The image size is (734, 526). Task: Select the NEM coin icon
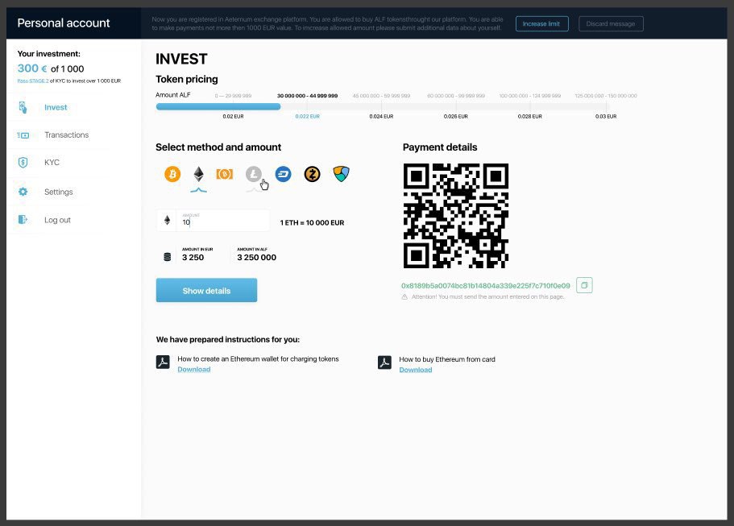point(342,174)
